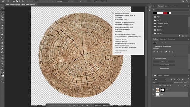Select the Eyedropper tool
Image resolution: width=190 pixels, height=107 pixels.
[x=2, y=25]
